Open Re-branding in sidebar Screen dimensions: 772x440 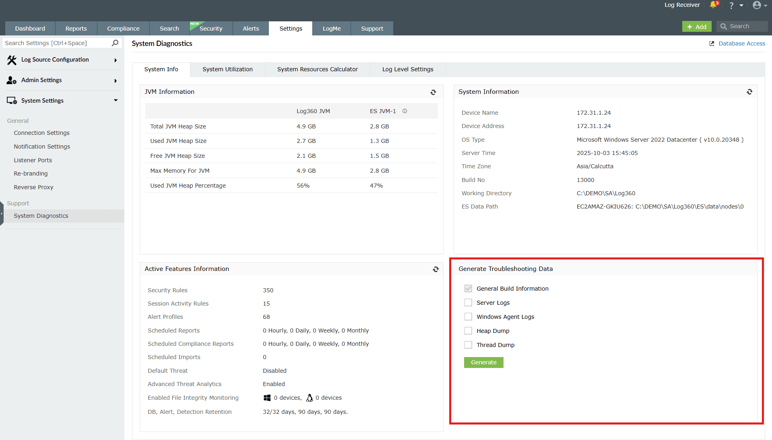click(x=31, y=174)
